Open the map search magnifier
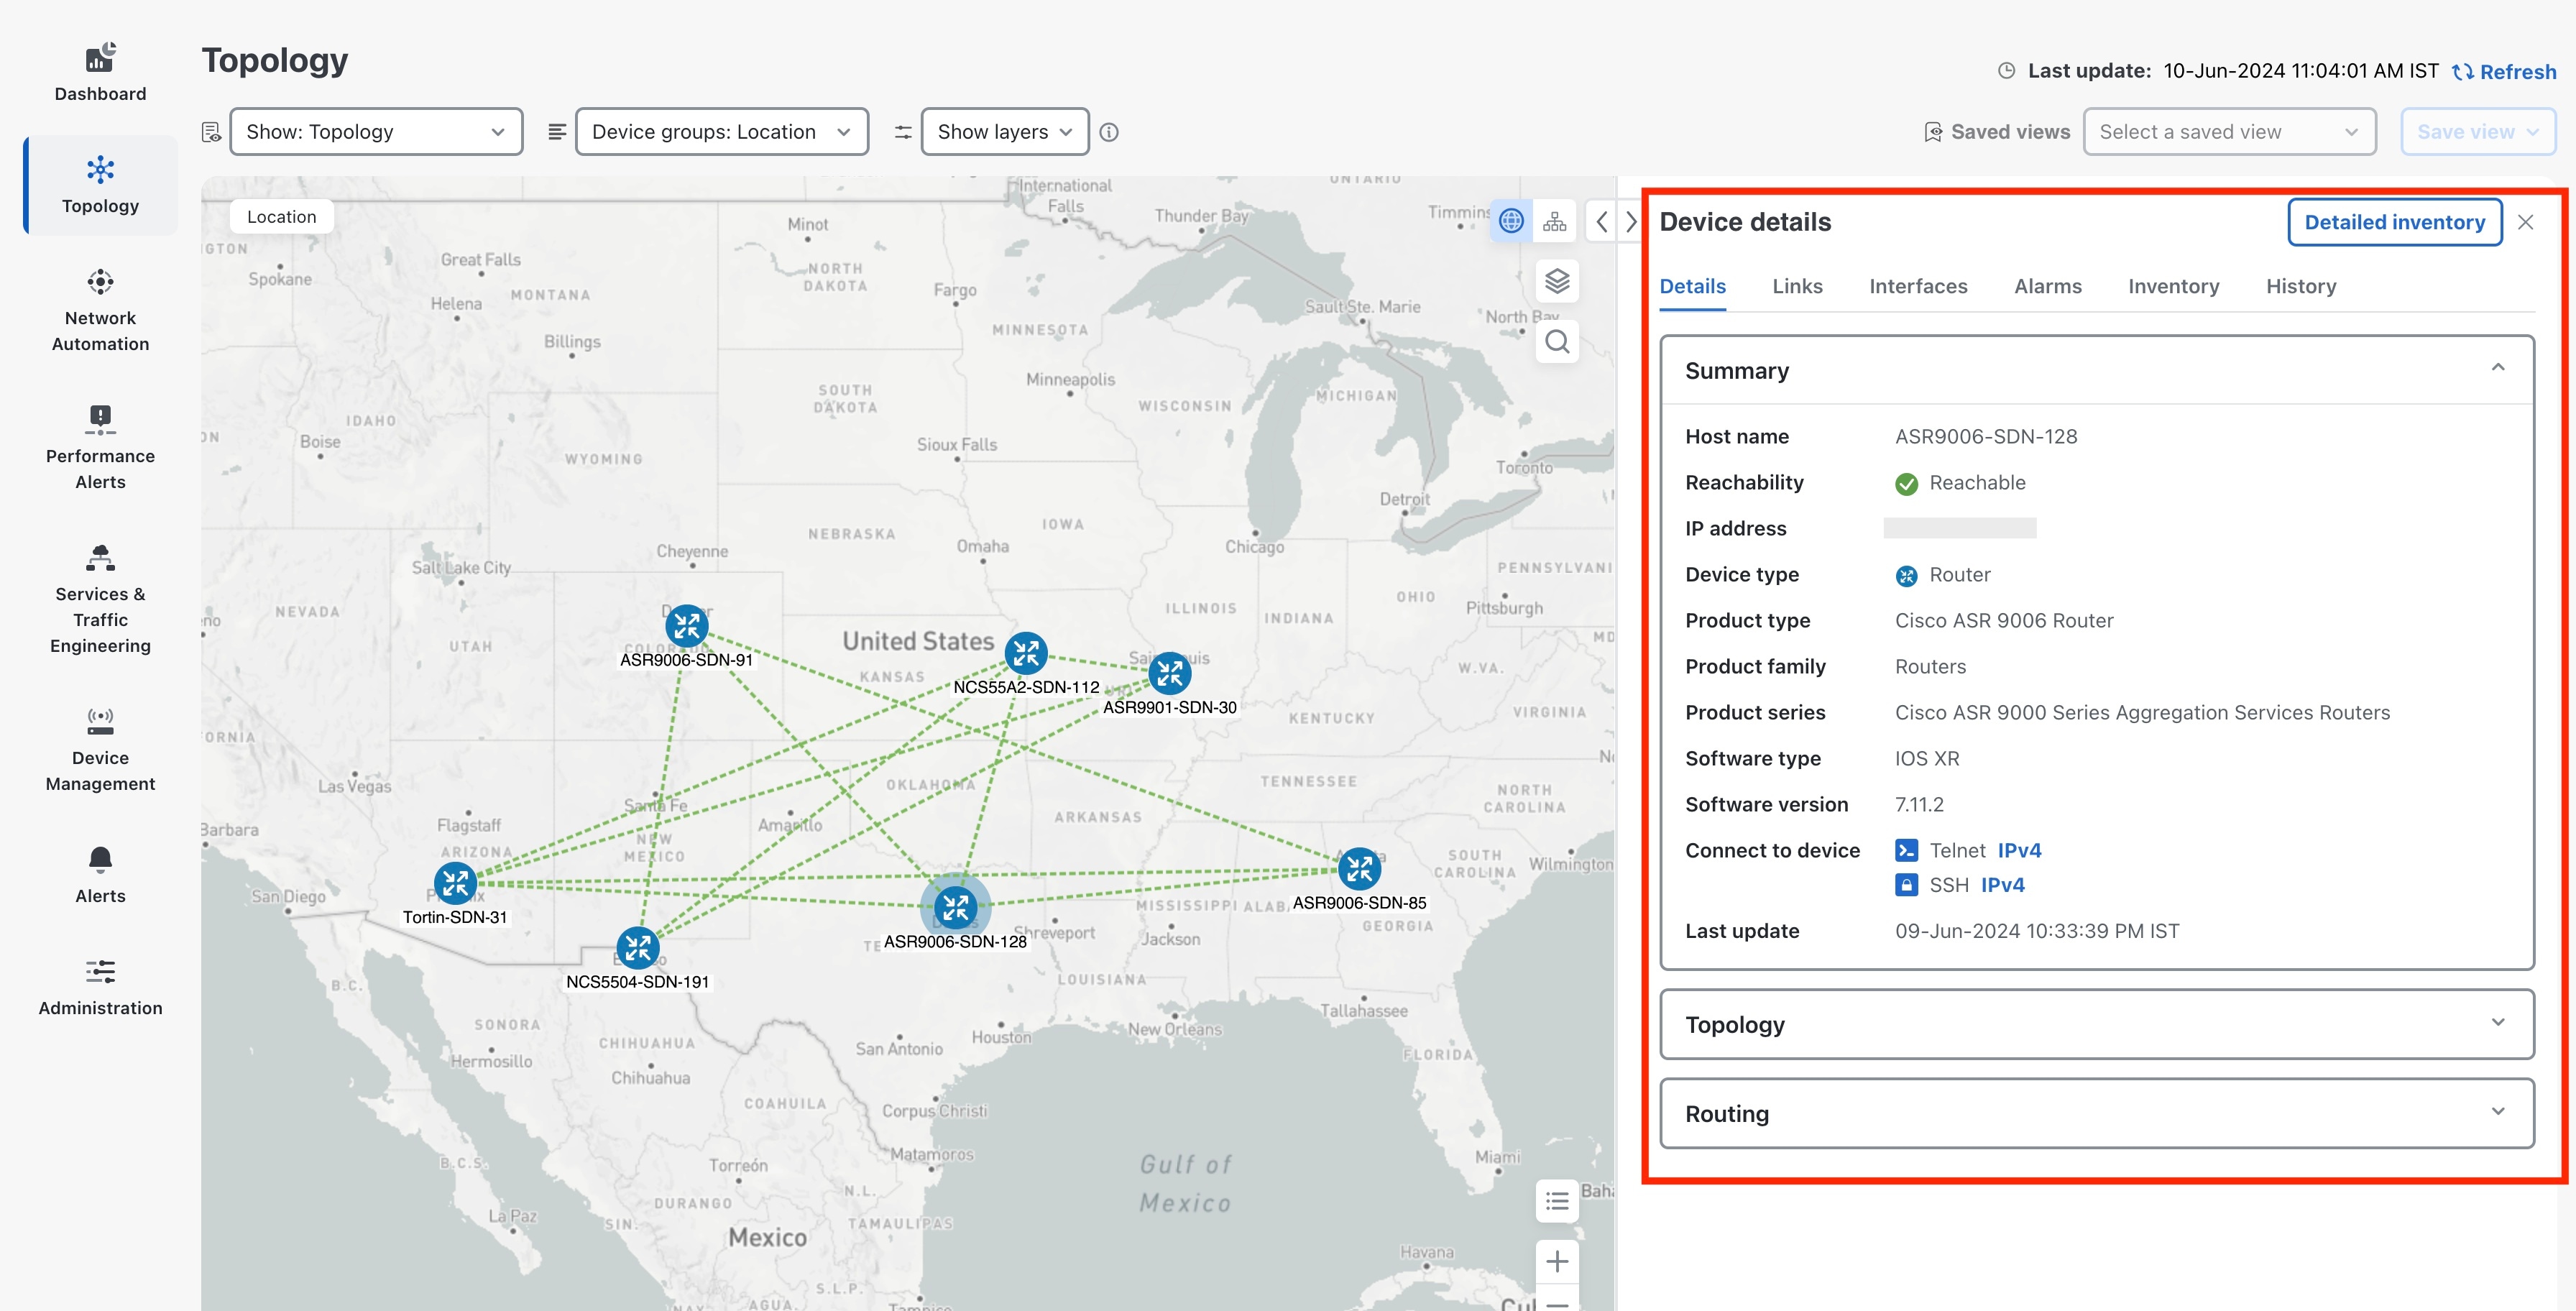This screenshot has height=1311, width=2576. pos(1557,342)
